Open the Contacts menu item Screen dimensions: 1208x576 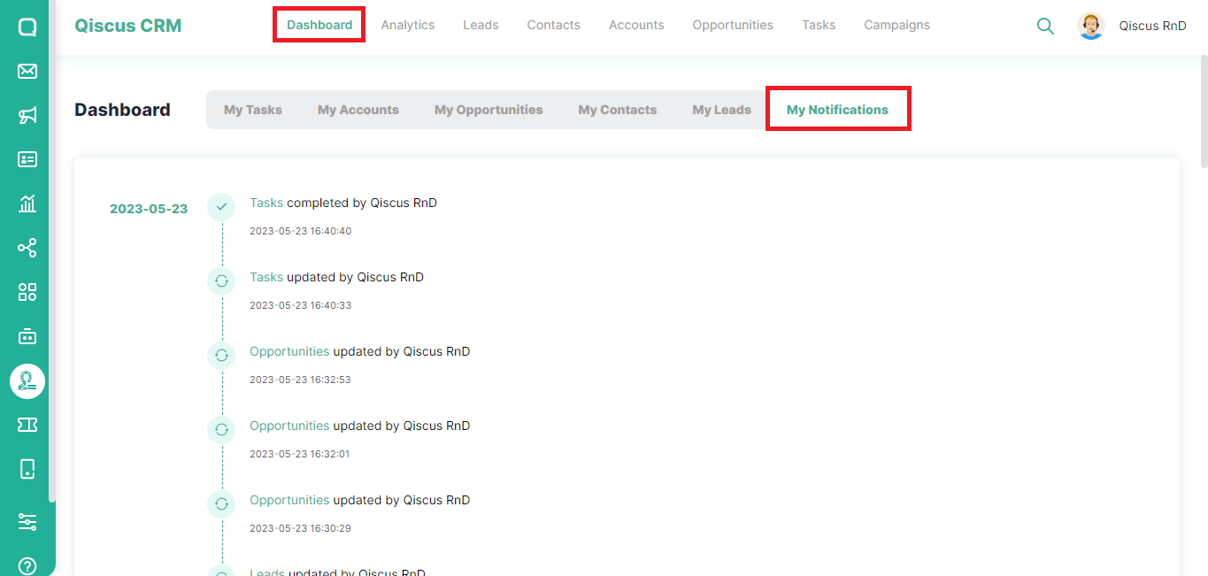coord(554,25)
